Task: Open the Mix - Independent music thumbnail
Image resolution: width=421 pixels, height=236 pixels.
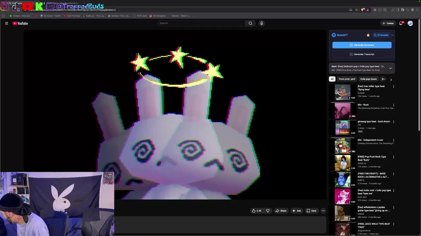Action: (342, 146)
